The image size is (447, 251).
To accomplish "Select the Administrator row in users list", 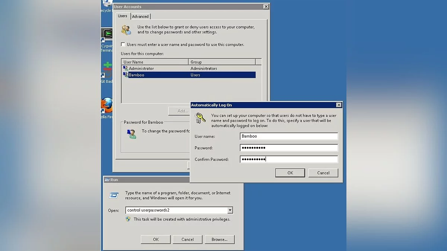I will (189, 68).
